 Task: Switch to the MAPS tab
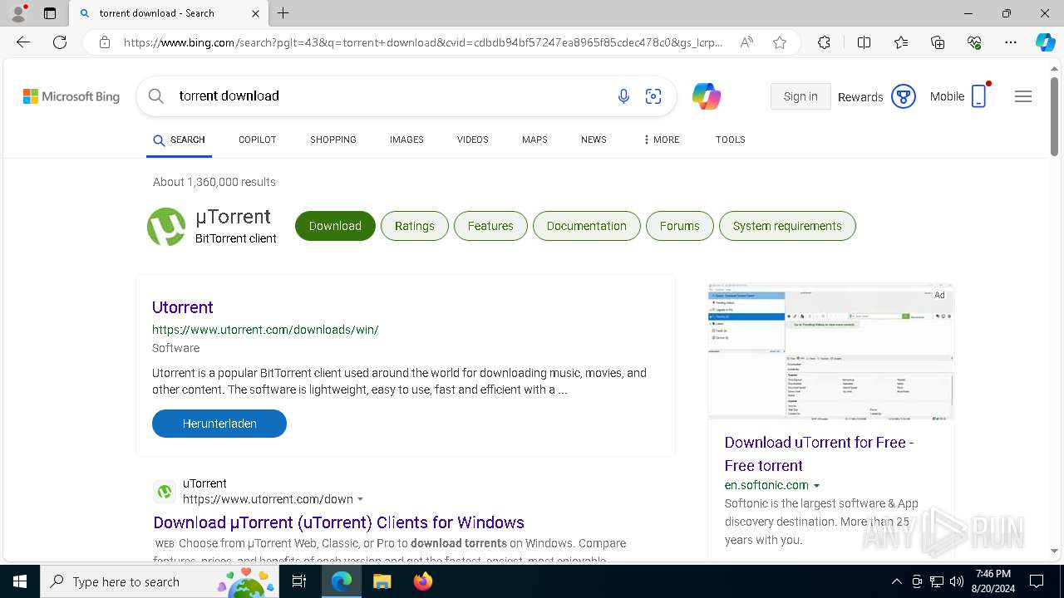pos(534,140)
